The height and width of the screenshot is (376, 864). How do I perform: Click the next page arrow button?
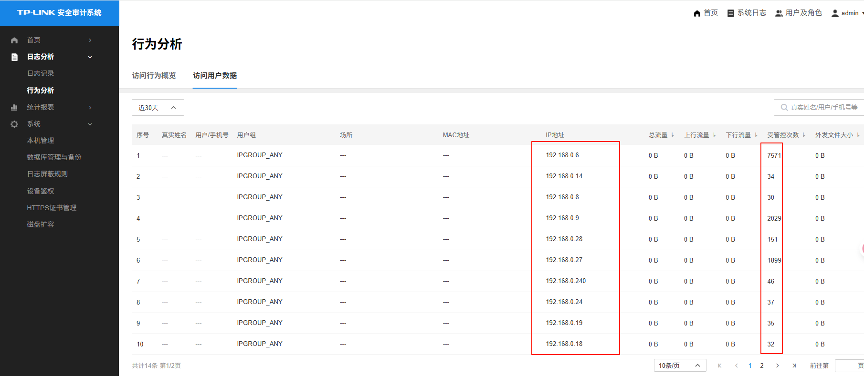click(x=778, y=366)
